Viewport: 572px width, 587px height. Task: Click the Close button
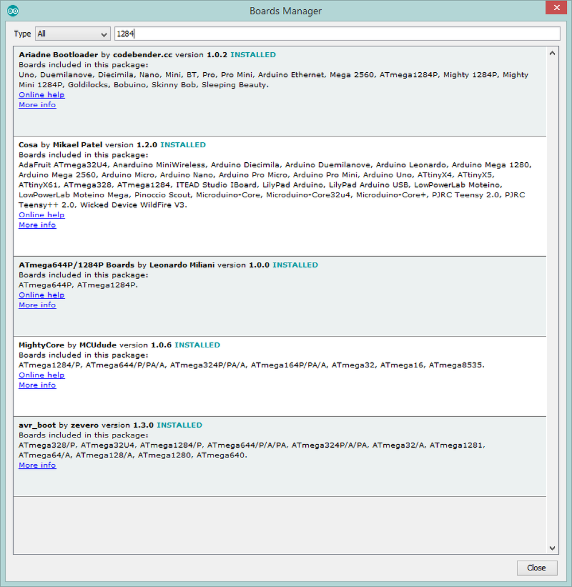click(x=537, y=568)
